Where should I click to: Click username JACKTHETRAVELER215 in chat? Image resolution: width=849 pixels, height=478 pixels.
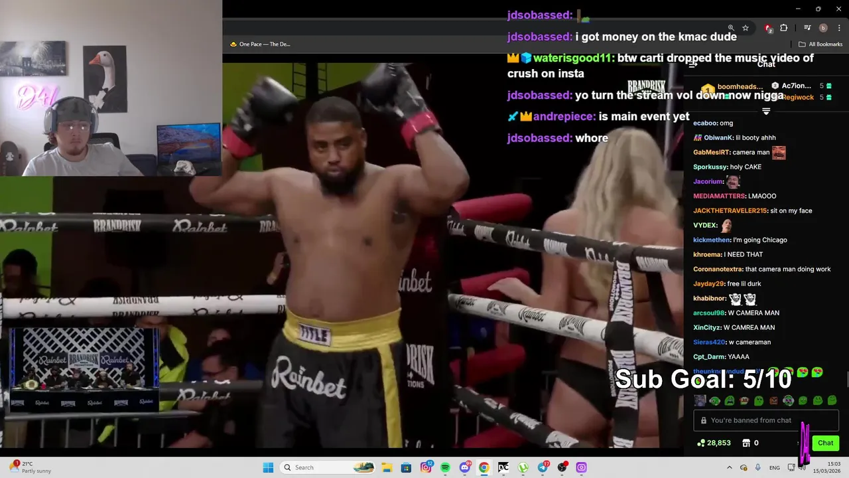[730, 210]
